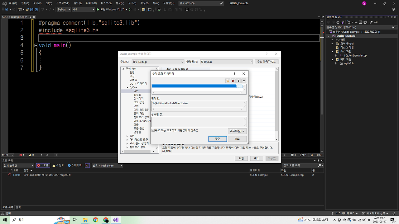
Task: Click 확인 at the bottom of the property page
Action: pyautogui.click(x=241, y=158)
